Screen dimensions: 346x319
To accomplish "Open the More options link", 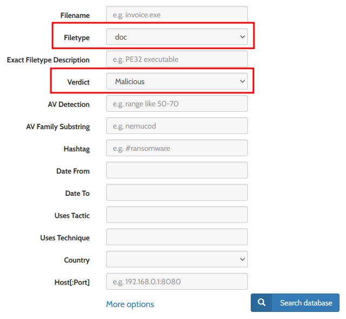I will 130,304.
